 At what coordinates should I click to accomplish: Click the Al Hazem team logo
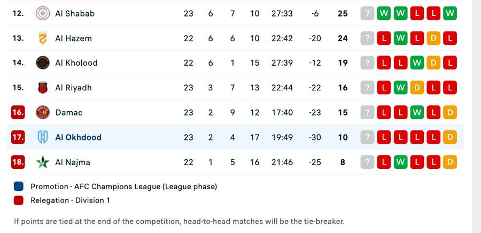pos(42,38)
